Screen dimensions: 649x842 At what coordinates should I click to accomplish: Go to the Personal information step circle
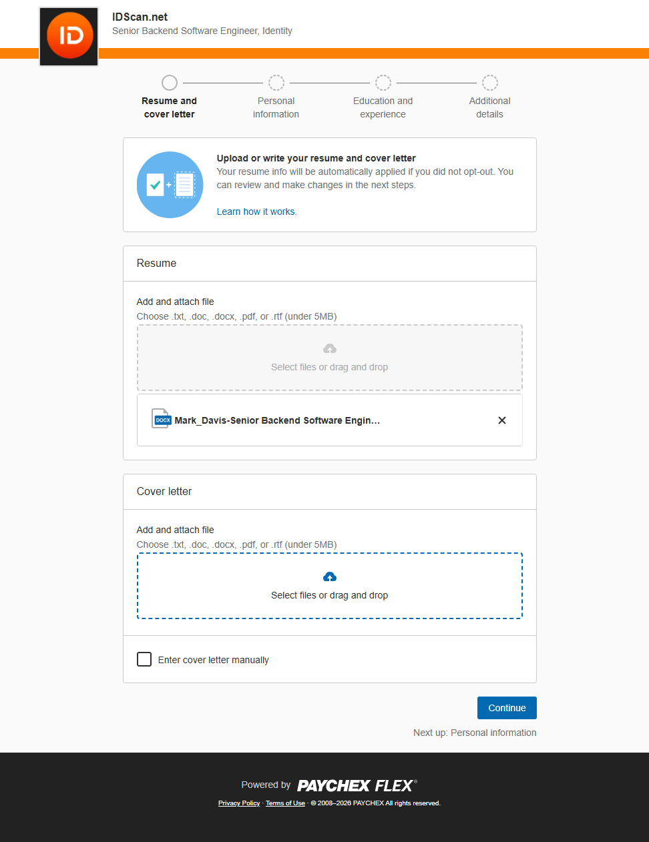point(276,83)
